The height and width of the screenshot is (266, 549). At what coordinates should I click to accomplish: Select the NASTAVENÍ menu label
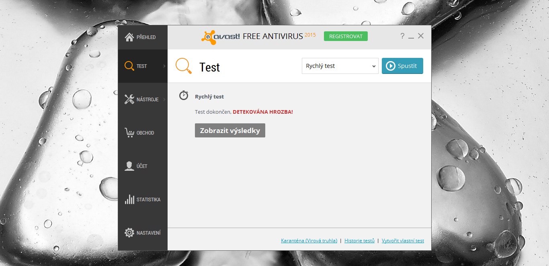click(x=148, y=233)
